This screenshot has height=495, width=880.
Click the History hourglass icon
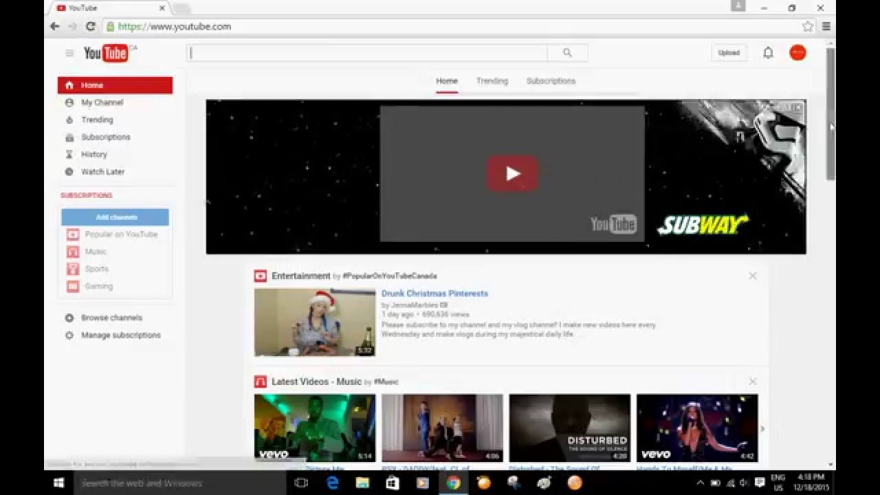(69, 154)
